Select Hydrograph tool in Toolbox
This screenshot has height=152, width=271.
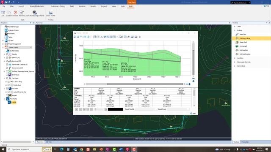(241, 46)
